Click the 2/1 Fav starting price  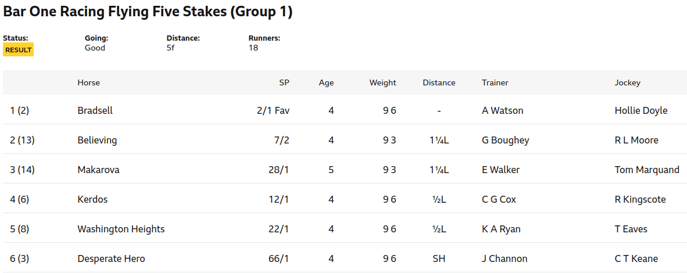tap(273, 110)
